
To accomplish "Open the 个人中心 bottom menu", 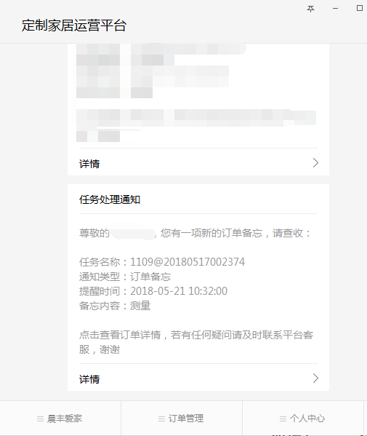I will (303, 419).
